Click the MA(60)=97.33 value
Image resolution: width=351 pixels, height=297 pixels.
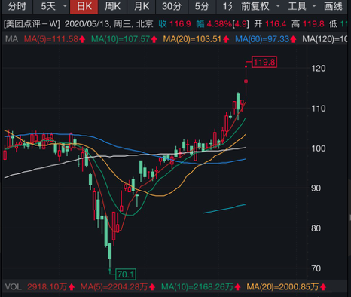(262, 39)
